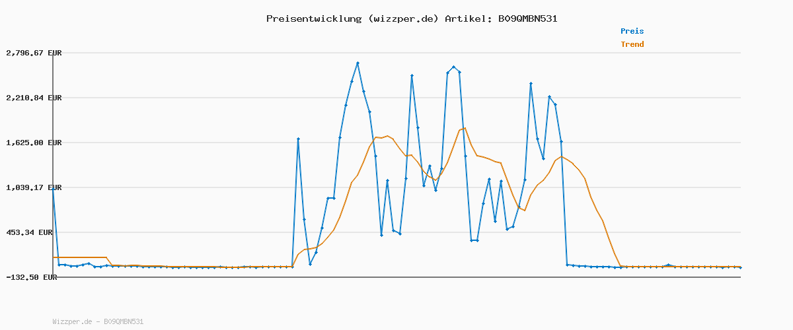Click the start of the orange trend line

point(54,257)
